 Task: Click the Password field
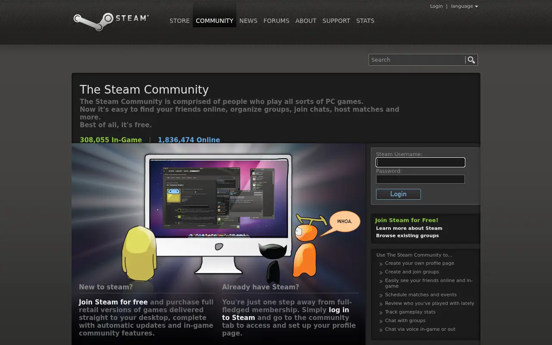click(420, 179)
